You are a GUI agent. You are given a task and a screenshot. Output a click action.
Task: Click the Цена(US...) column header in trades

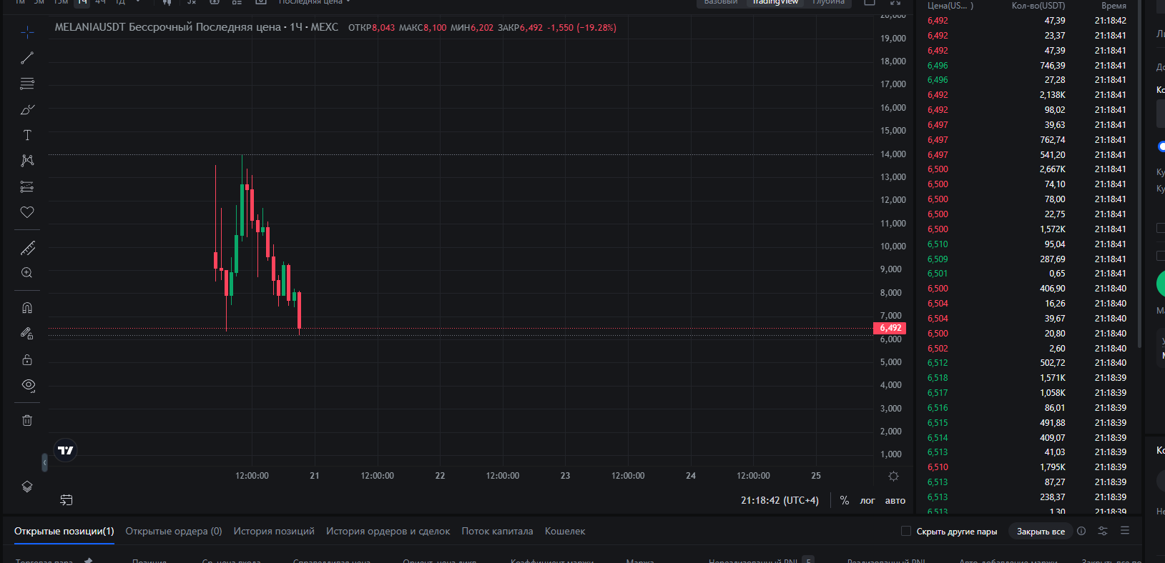tap(950, 6)
